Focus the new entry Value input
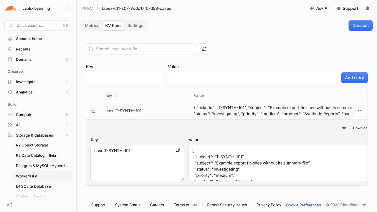377x212 pixels. coord(253,78)
